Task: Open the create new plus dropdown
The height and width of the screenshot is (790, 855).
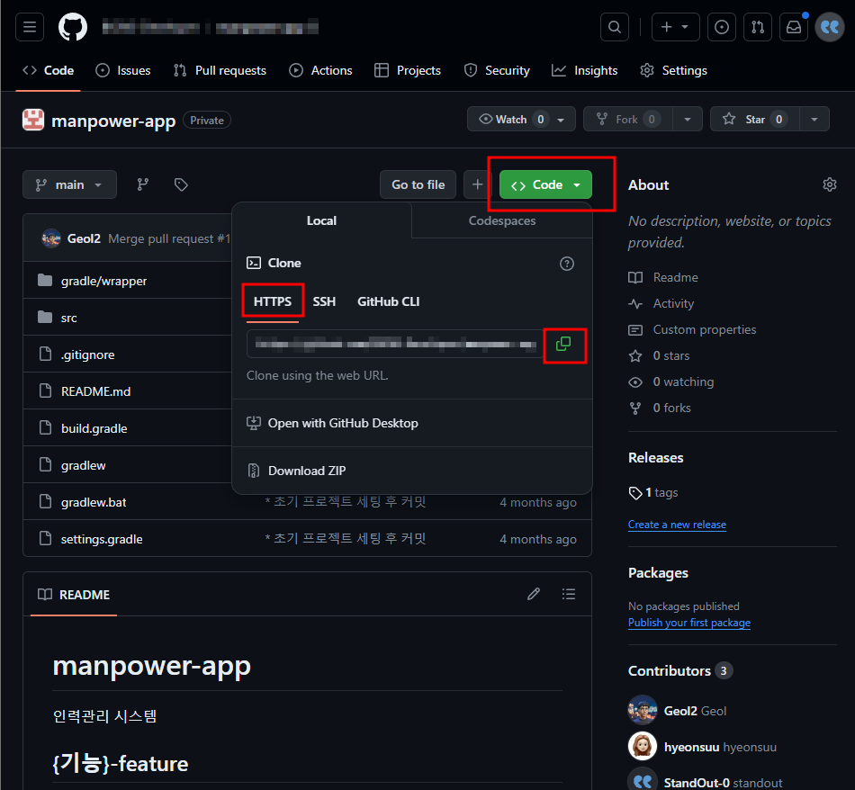Action: coord(676,27)
